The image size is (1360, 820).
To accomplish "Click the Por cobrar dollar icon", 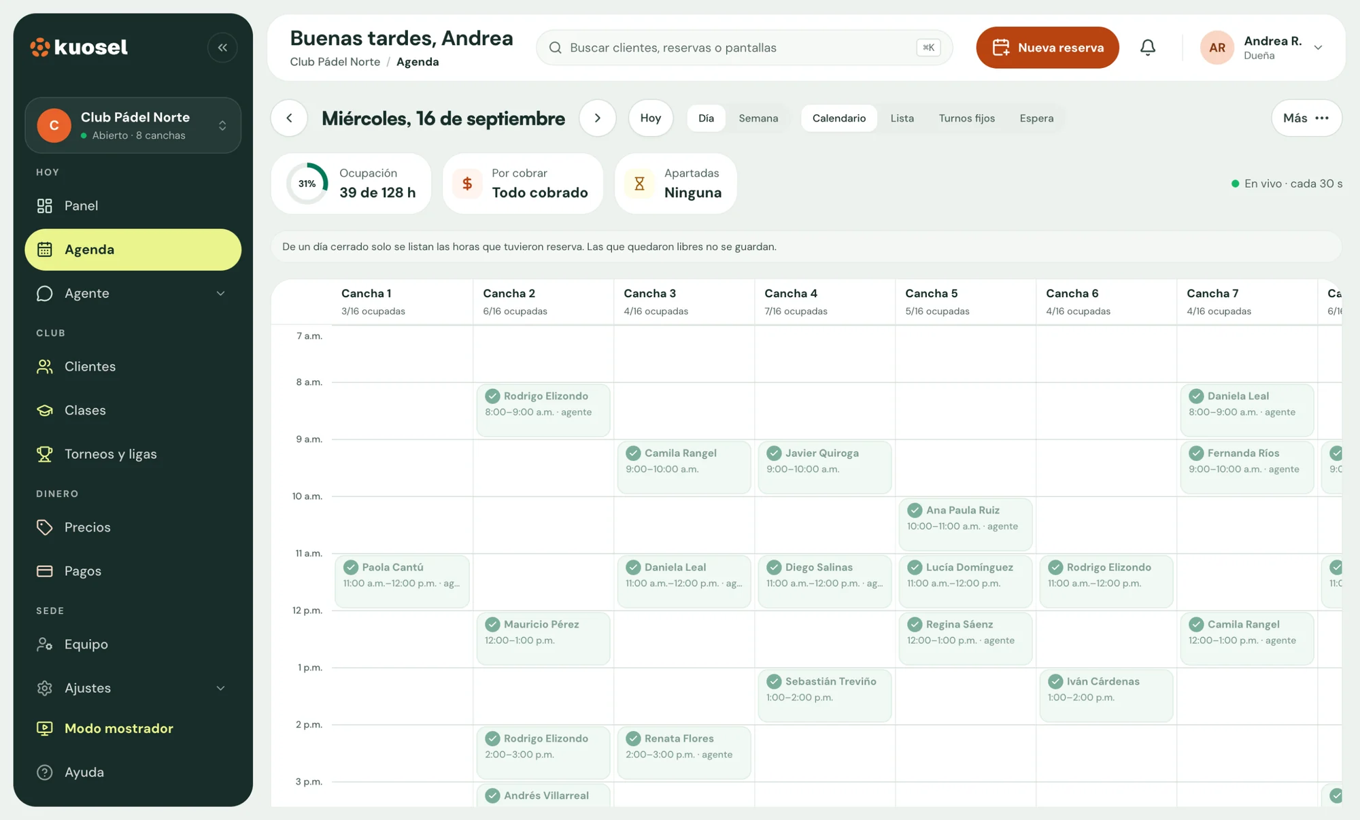I will click(468, 184).
